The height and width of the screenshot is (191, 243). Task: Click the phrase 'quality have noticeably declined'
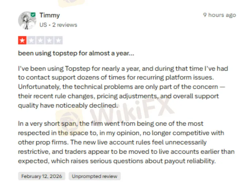pyautogui.click(x=68, y=105)
